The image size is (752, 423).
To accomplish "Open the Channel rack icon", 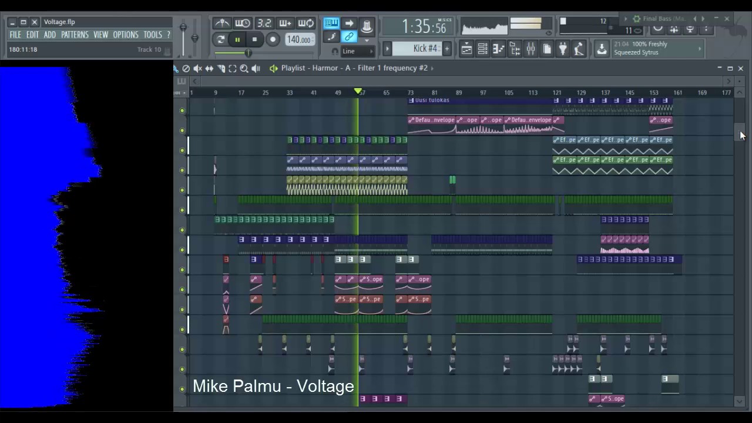I will [x=482, y=49].
